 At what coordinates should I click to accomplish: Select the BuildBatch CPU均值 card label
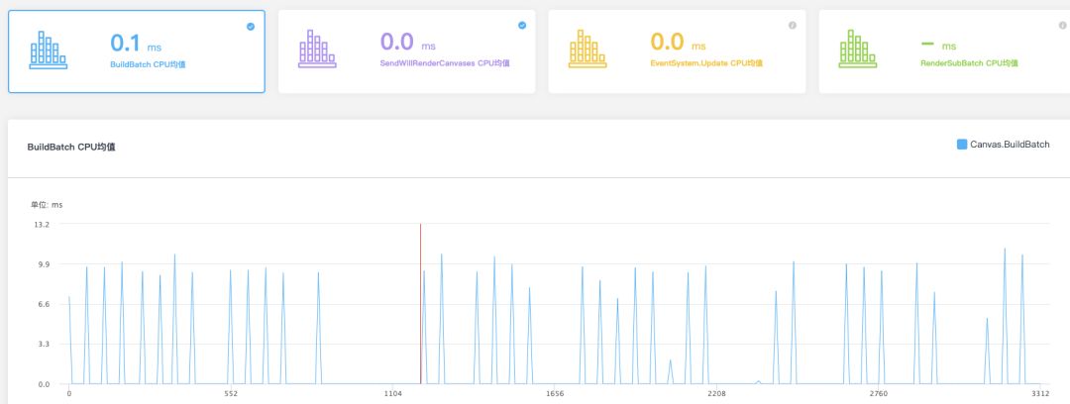pos(148,64)
